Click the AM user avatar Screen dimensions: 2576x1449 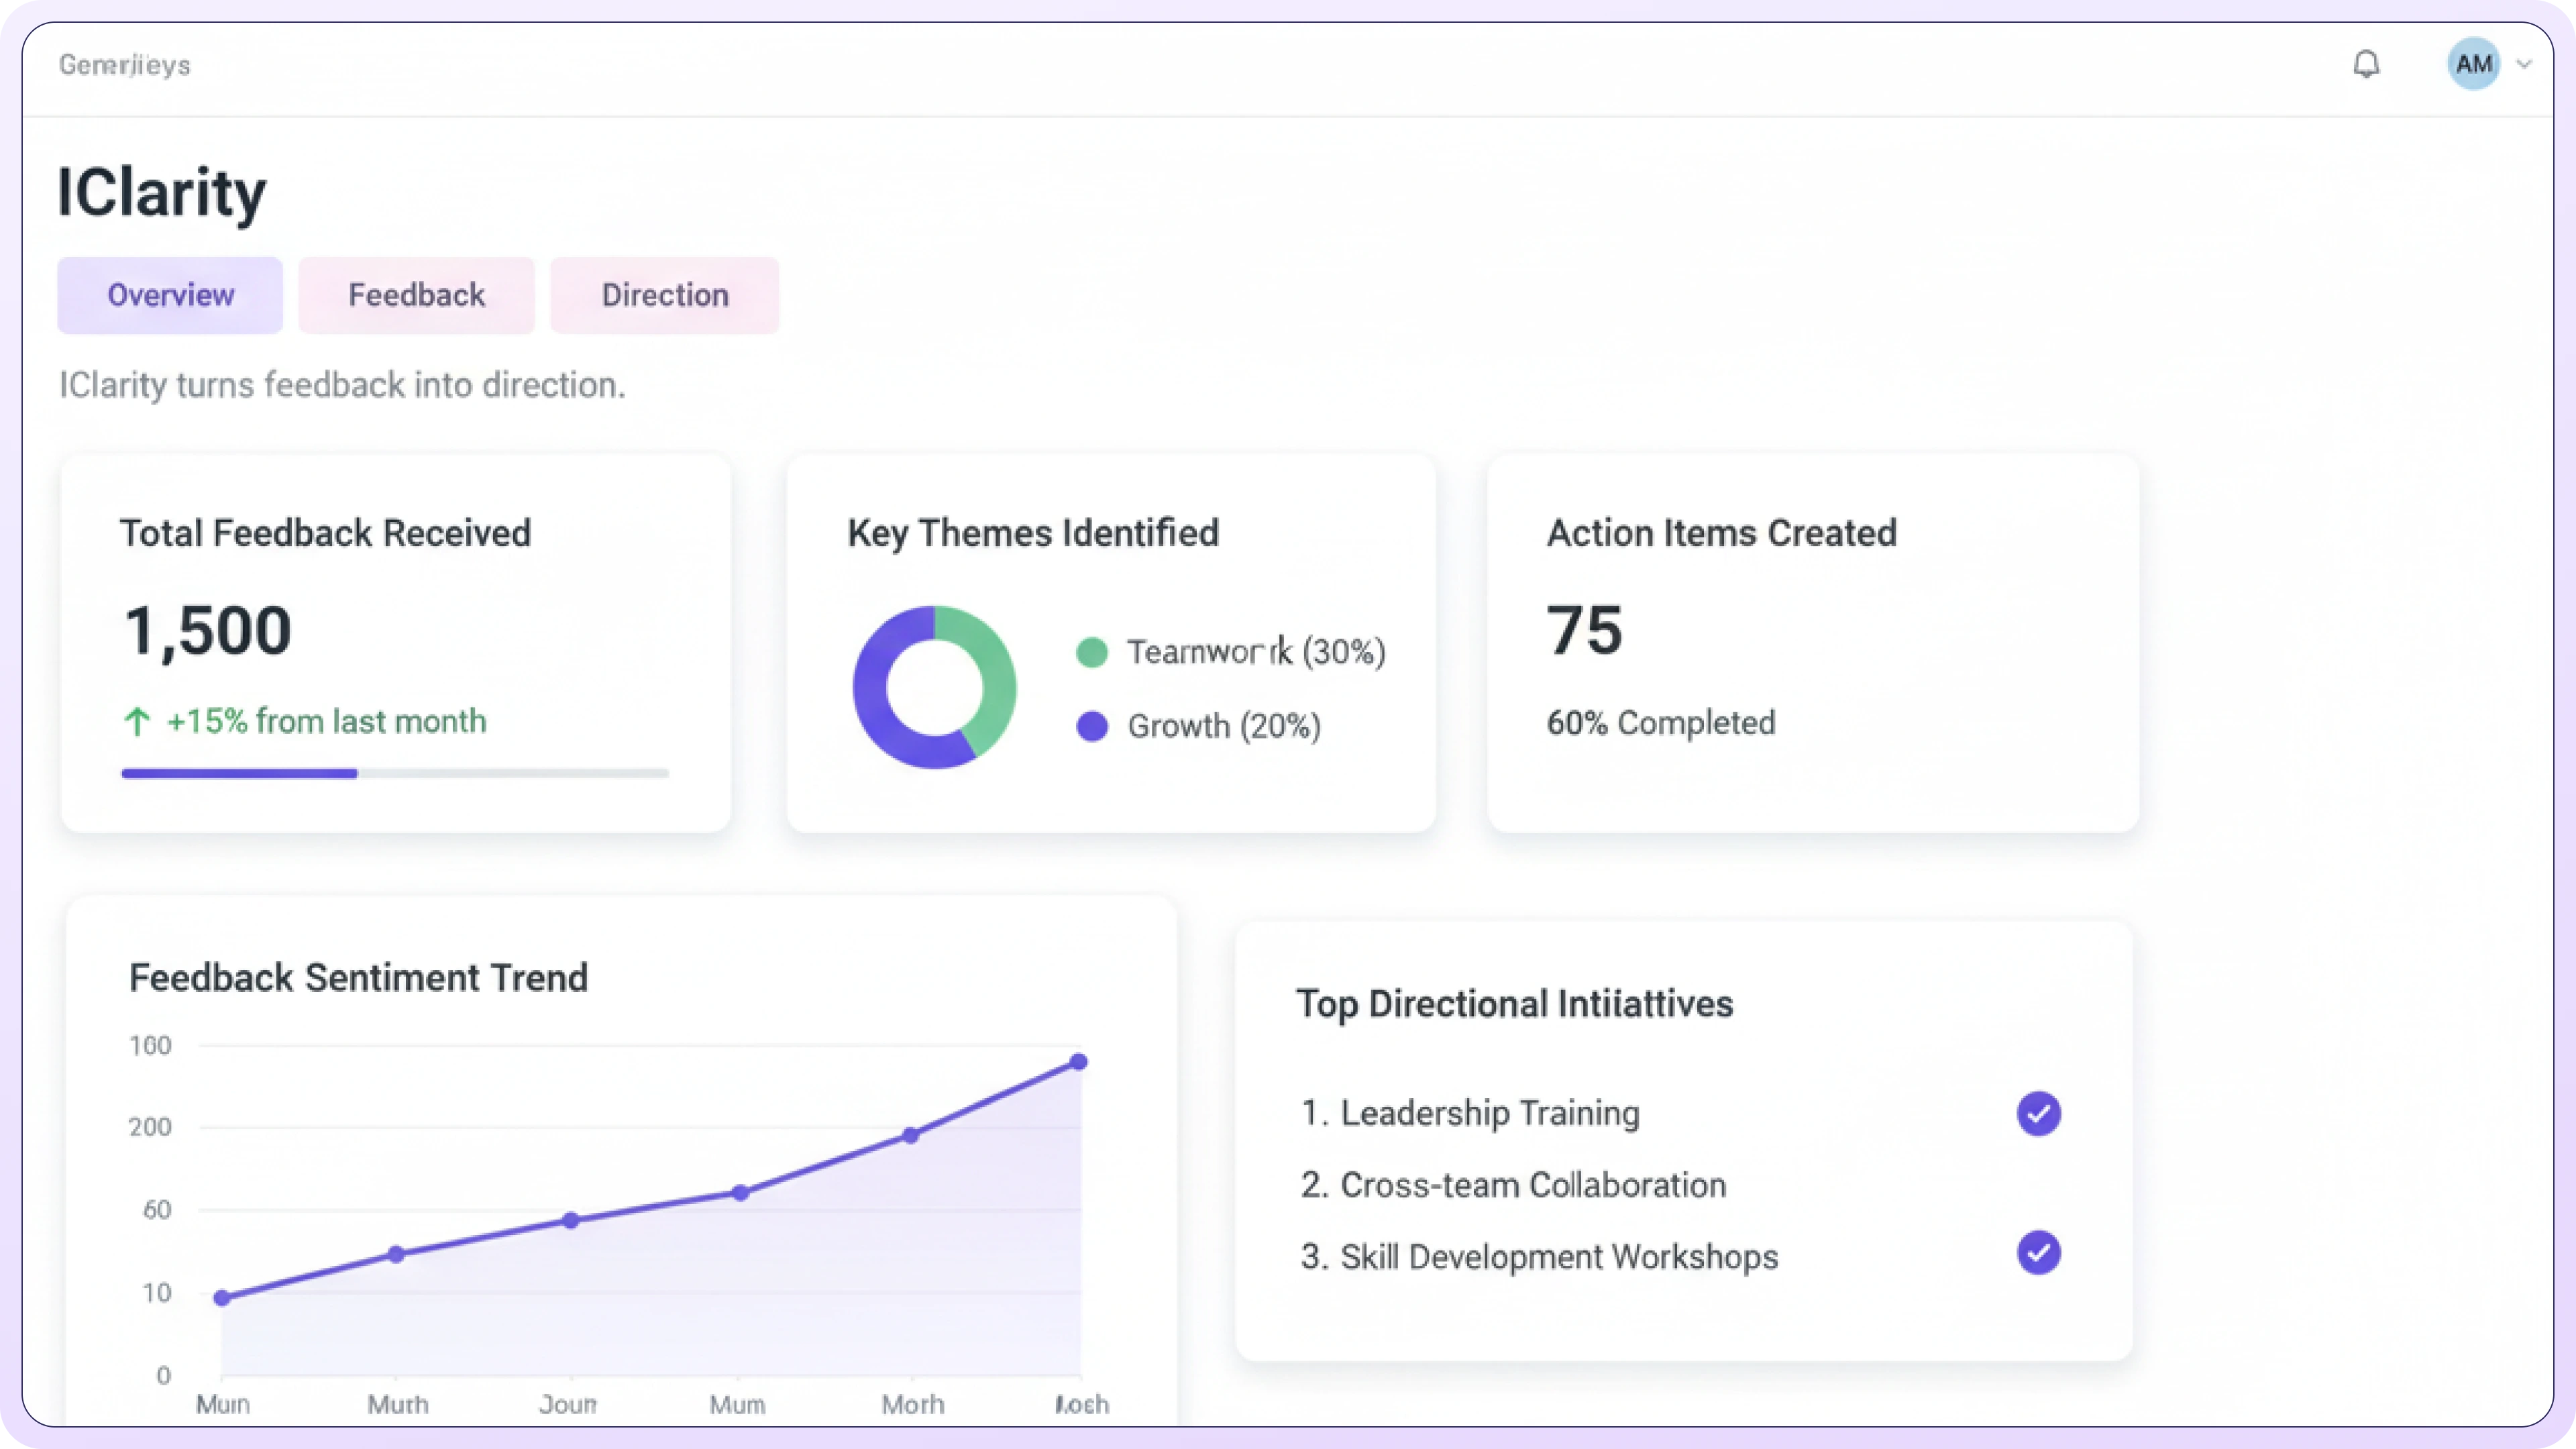tap(2473, 65)
